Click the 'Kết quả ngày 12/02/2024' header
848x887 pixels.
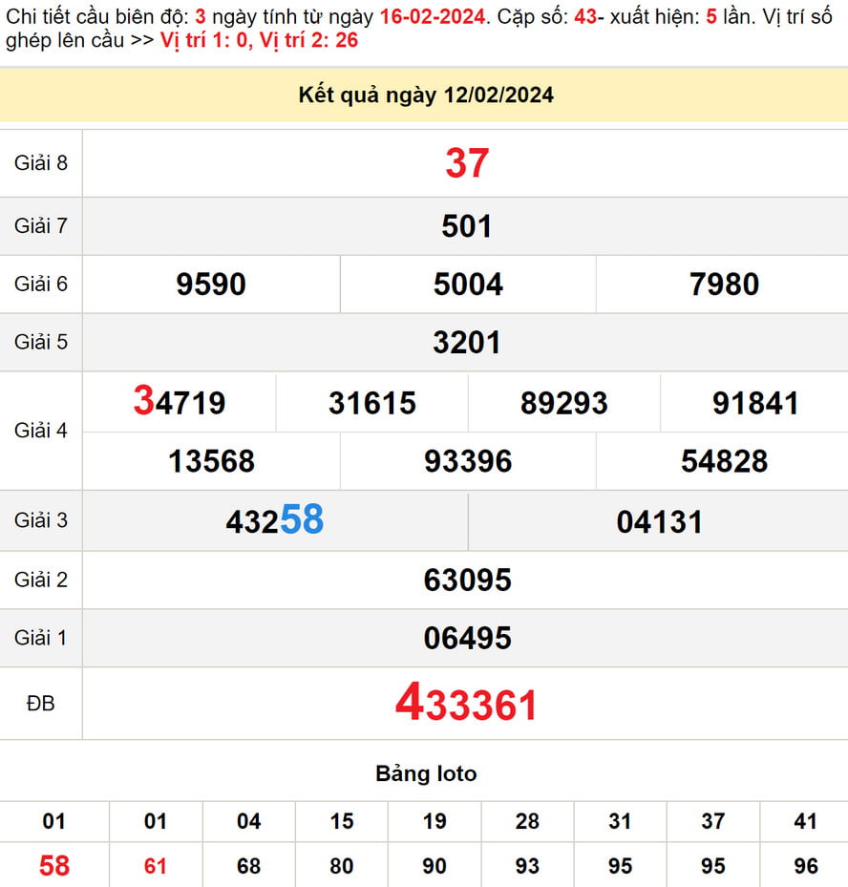pos(425,95)
